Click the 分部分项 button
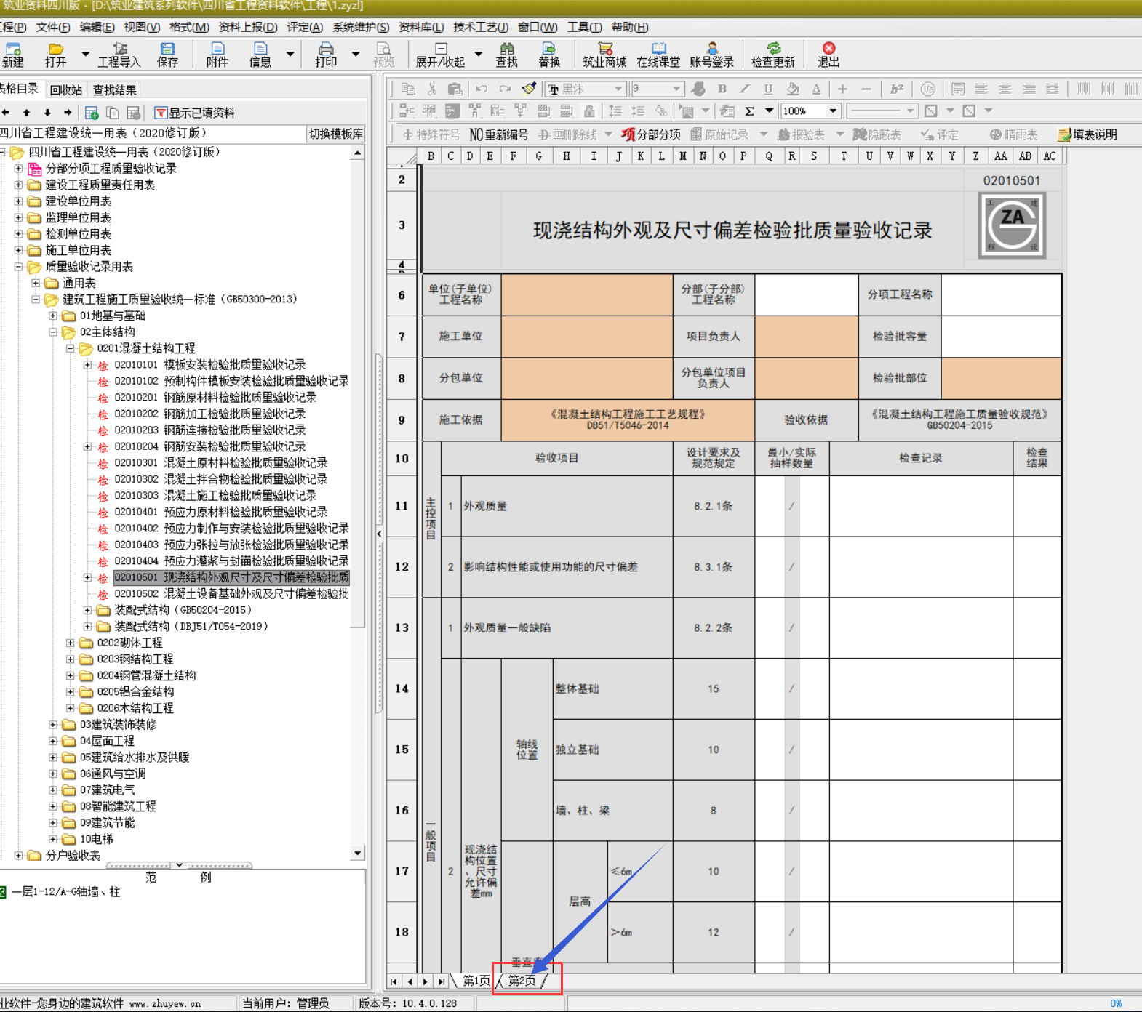The image size is (1142, 1012). (651, 134)
